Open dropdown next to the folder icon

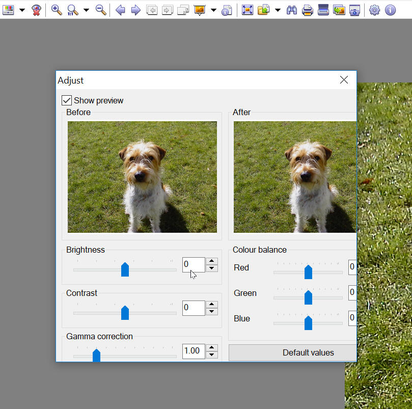point(278,10)
